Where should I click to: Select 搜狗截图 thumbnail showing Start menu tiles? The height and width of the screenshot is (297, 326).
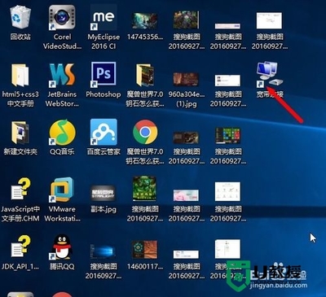pyautogui.click(x=227, y=136)
